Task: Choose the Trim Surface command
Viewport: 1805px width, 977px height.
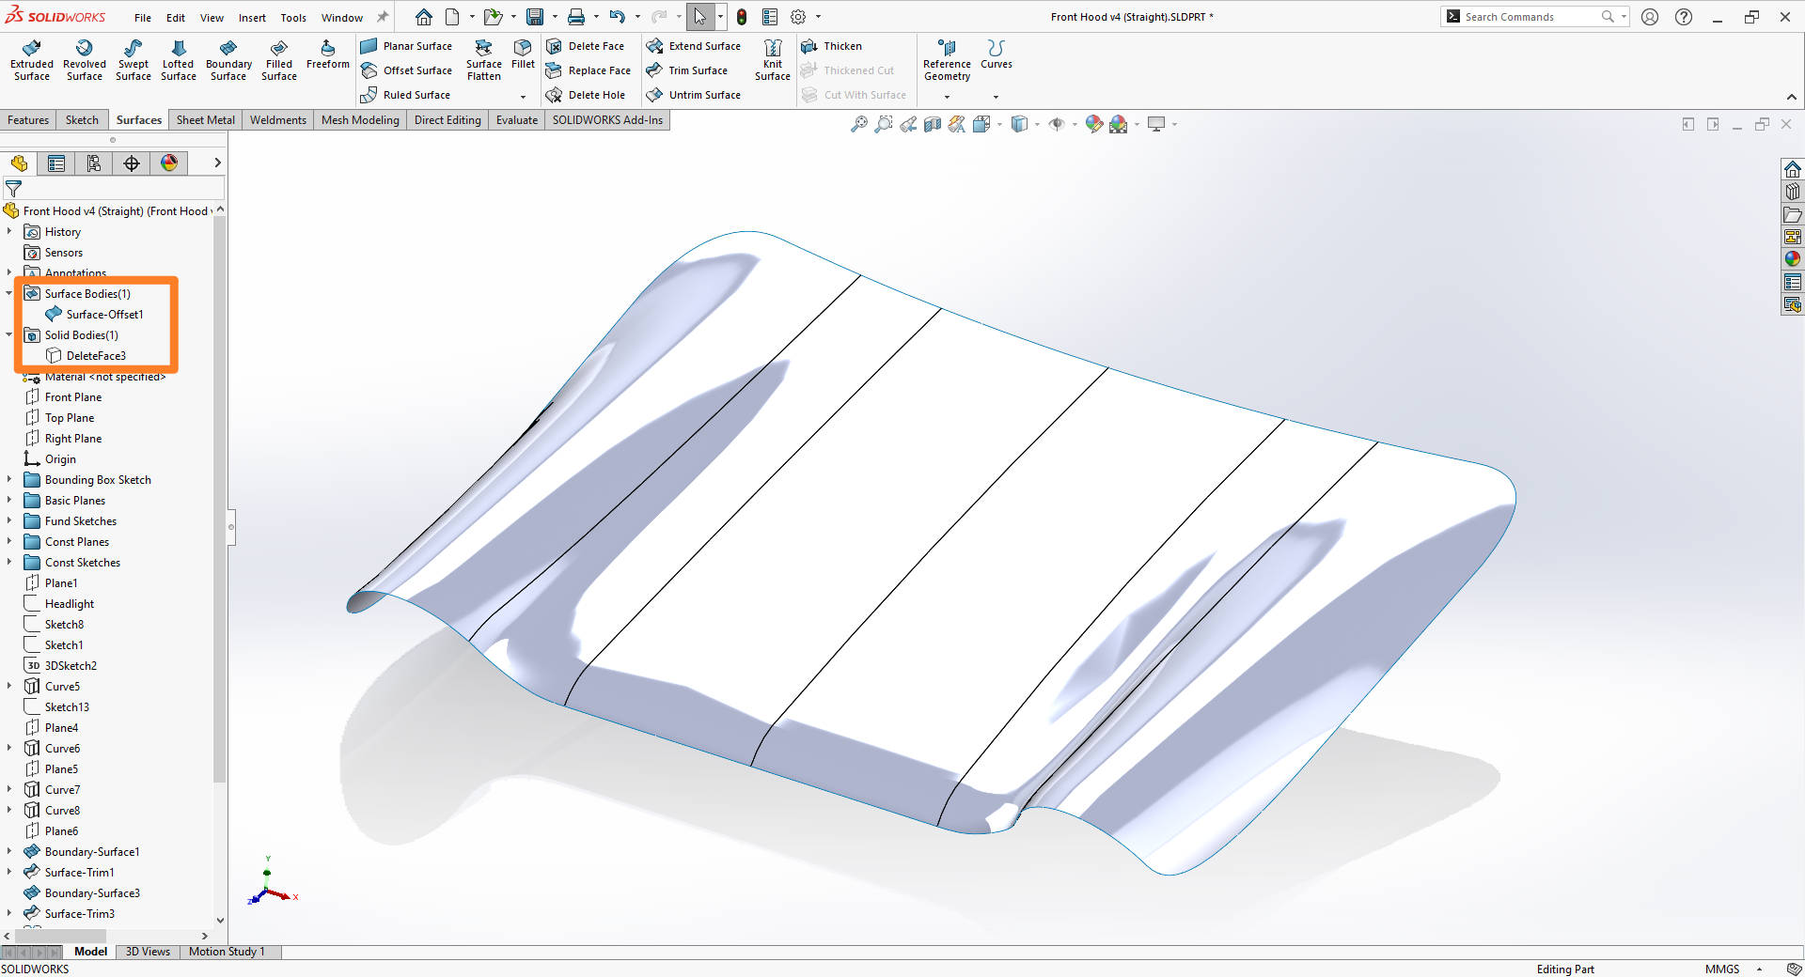Action: [x=687, y=70]
